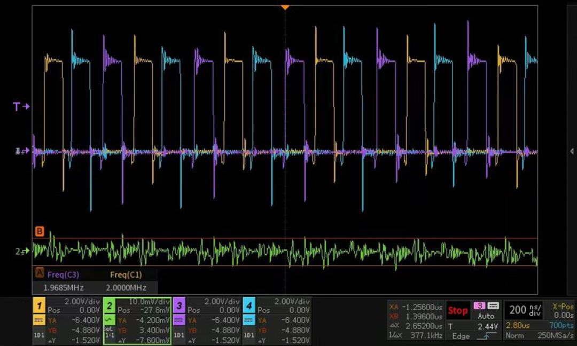The image size is (577, 346).
Task: Click the orange cursor B marker
Action: [x=39, y=232]
